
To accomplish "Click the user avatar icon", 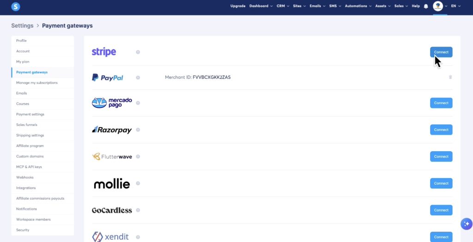I will [438, 6].
